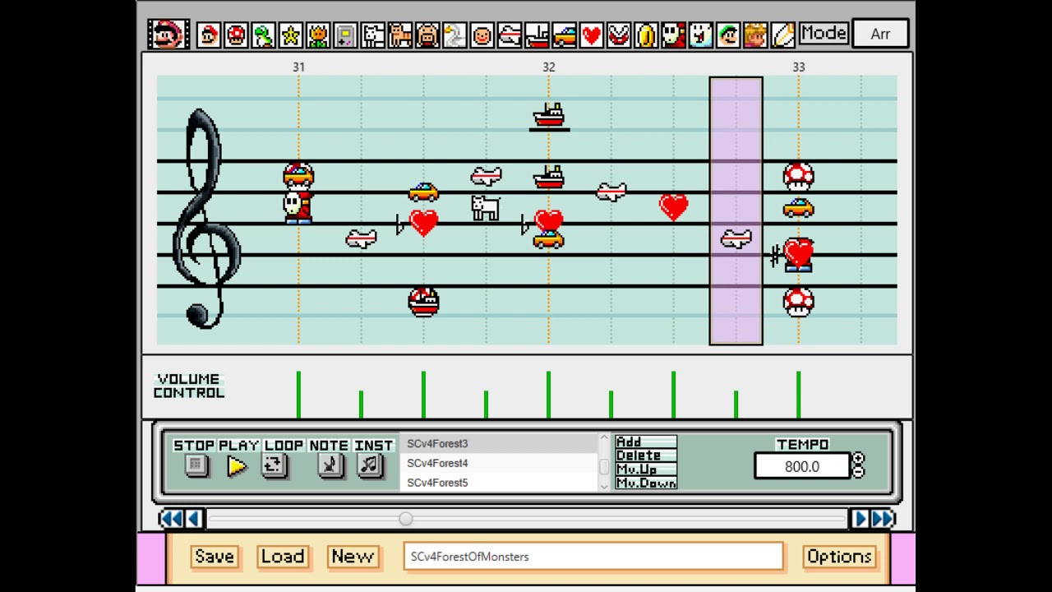Increase tempo with the plus button

[x=858, y=460]
